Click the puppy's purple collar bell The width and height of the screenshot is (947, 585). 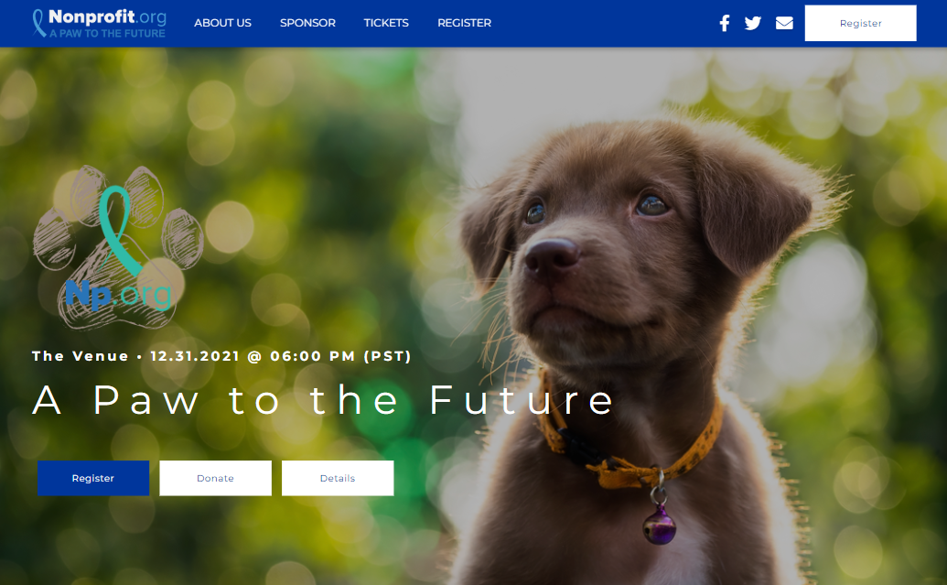coord(659,525)
